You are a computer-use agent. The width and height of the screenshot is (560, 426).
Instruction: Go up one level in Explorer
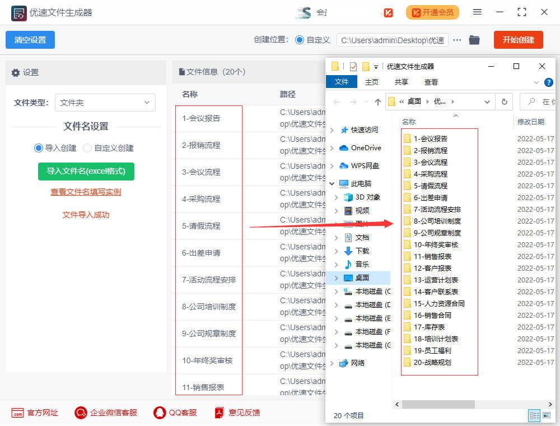pos(377,102)
